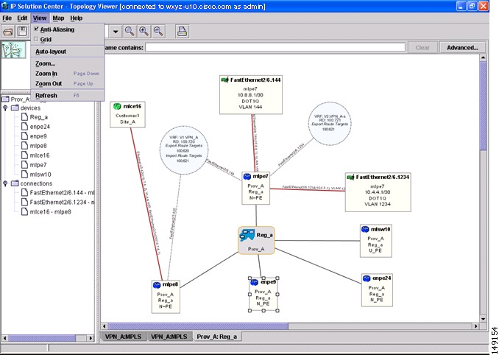Click the zoom in magnifier icon
Screen dimensions: 499x355
[x=144, y=31]
